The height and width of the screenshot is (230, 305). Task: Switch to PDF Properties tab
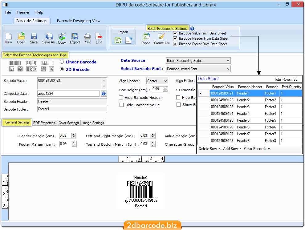(44, 123)
